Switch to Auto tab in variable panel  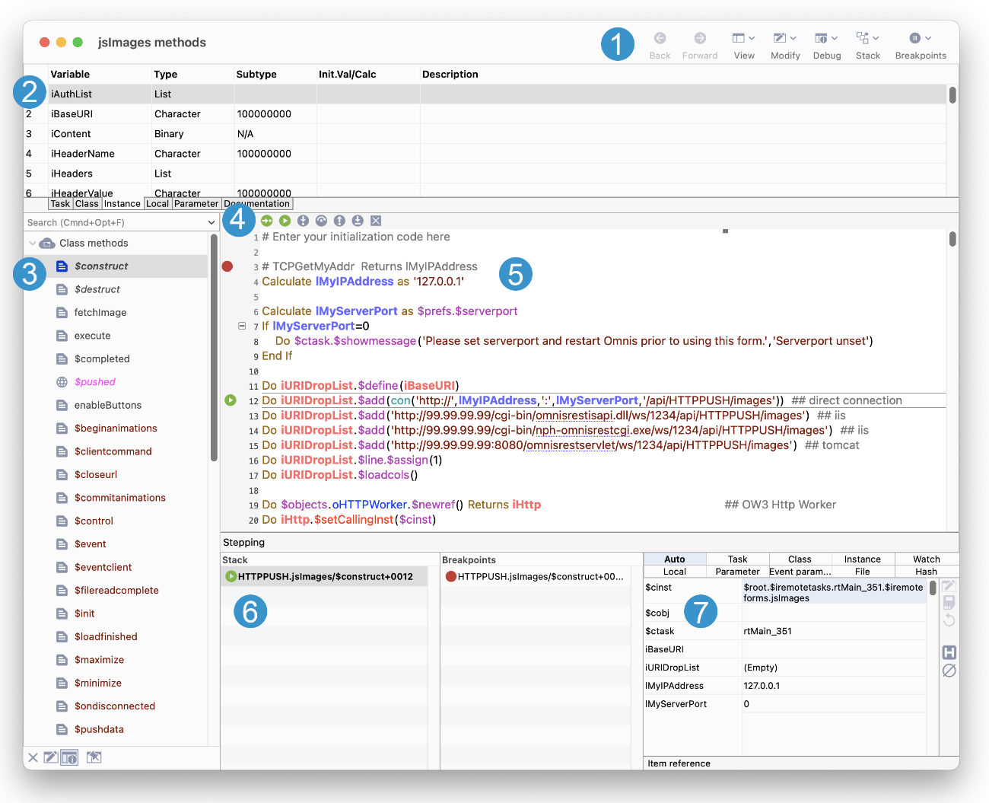point(675,559)
